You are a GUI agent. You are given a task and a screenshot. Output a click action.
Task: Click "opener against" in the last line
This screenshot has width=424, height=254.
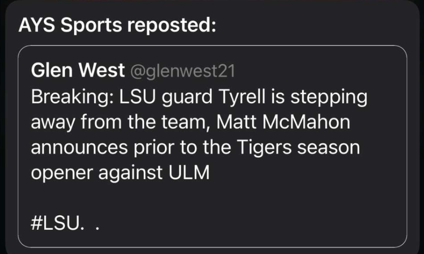[96, 173]
